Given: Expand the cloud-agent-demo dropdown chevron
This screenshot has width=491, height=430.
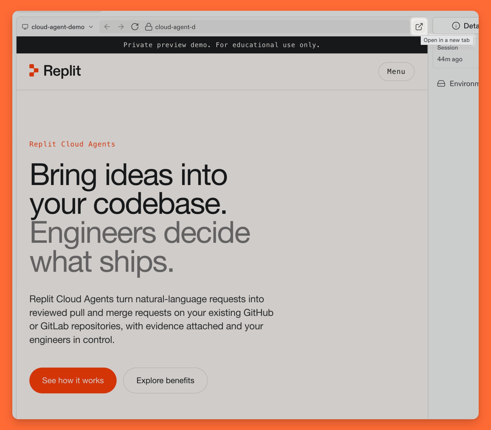Looking at the screenshot, I should tap(91, 27).
